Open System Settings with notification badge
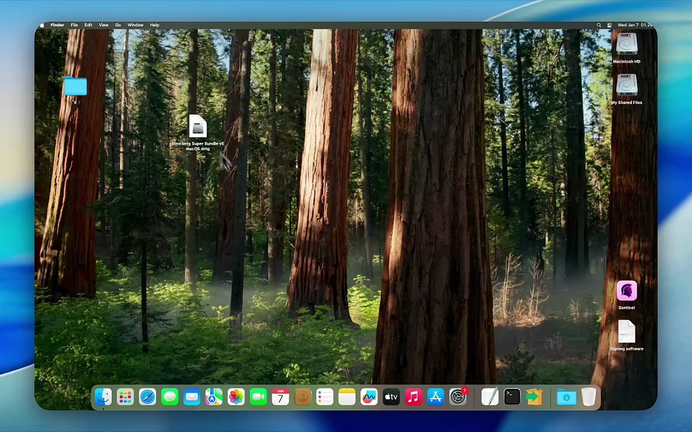This screenshot has height=432, width=692. tap(458, 396)
